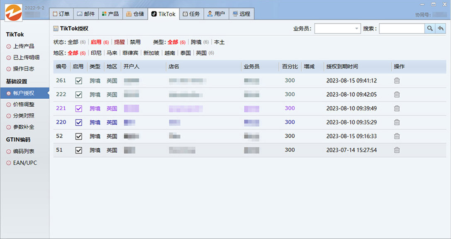Filter region by 泰国
Screen dimensions: 451x239
pos(185,53)
